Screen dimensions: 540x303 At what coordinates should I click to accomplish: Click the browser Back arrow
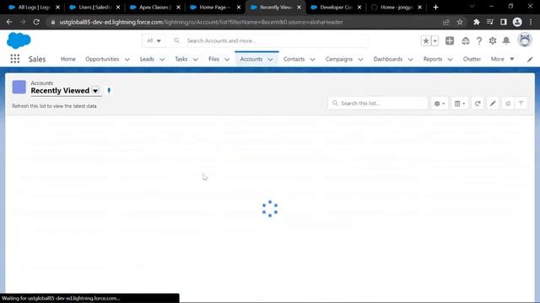[9, 22]
